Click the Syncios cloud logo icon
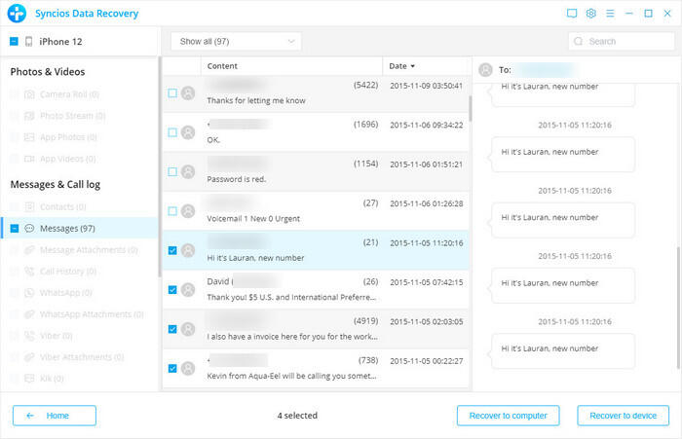The image size is (682, 439). pos(19,14)
